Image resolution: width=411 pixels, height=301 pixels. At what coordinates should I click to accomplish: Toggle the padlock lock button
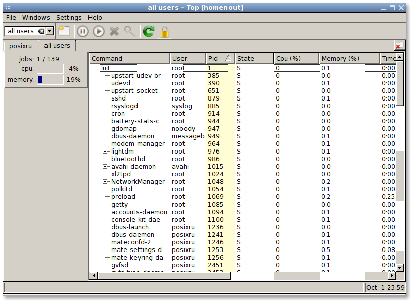164,31
